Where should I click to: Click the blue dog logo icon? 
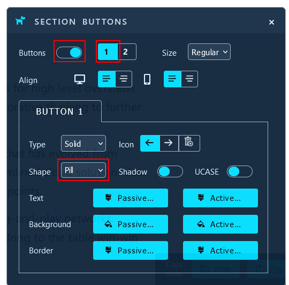20,21
